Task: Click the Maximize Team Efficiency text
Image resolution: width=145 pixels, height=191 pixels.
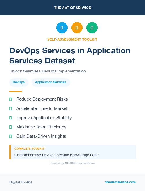Action: [41, 127]
